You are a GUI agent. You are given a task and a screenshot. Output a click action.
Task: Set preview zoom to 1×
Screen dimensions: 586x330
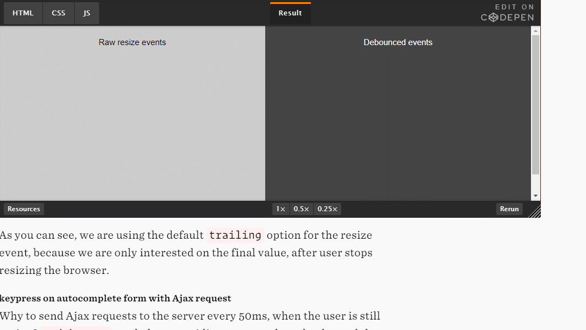(x=281, y=209)
